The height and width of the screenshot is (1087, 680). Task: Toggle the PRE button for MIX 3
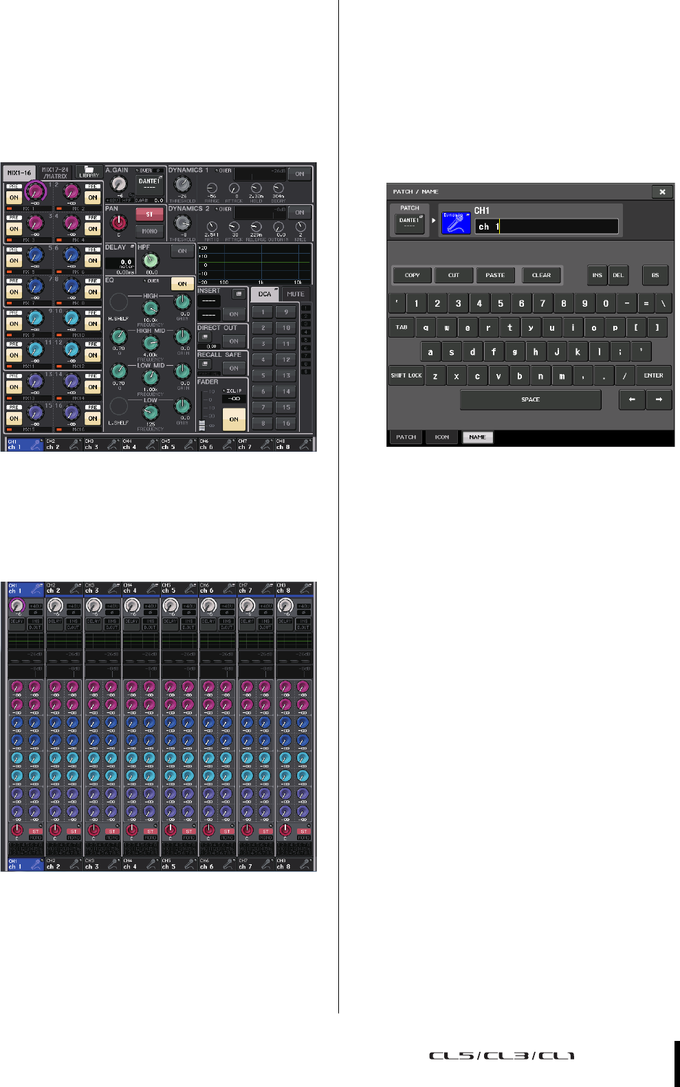(14, 217)
